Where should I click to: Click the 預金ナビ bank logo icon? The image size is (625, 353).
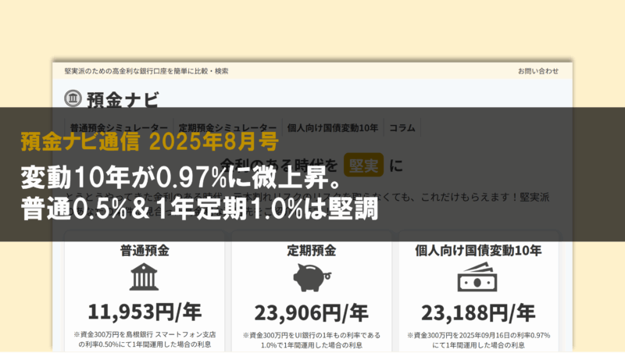73,98
